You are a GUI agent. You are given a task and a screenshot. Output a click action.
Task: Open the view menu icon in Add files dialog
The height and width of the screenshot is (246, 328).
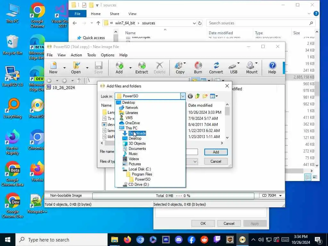tap(214, 96)
